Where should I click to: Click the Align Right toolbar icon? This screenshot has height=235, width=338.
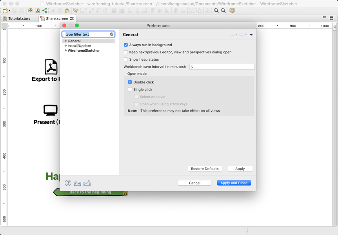tap(144, 11)
